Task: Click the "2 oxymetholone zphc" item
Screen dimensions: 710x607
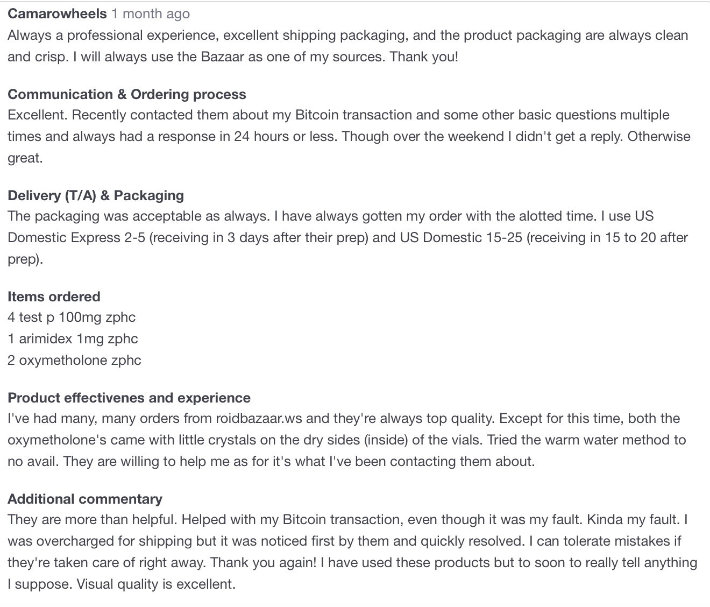Action: (74, 361)
